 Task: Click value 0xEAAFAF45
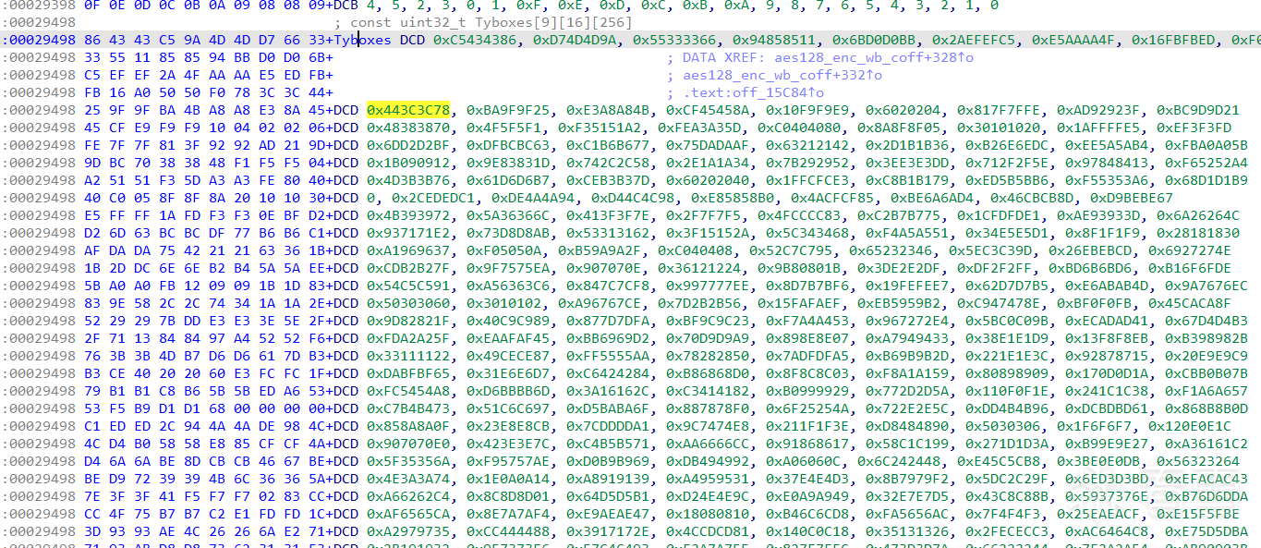508,339
